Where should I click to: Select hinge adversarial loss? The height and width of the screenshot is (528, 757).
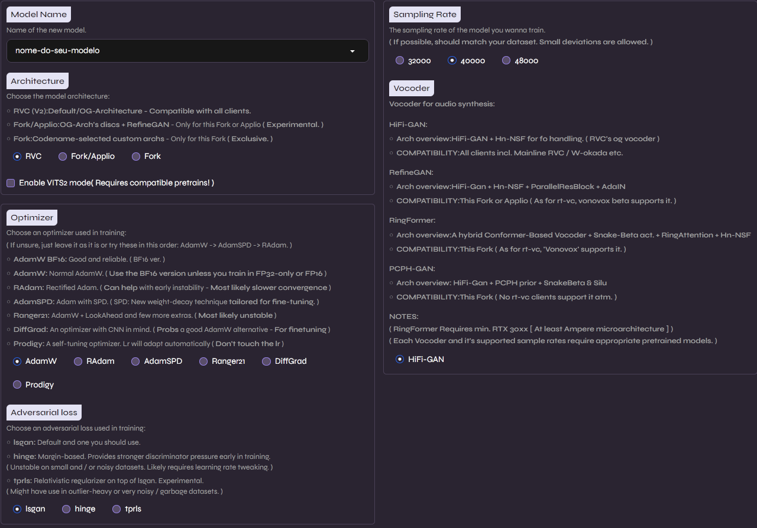66,509
